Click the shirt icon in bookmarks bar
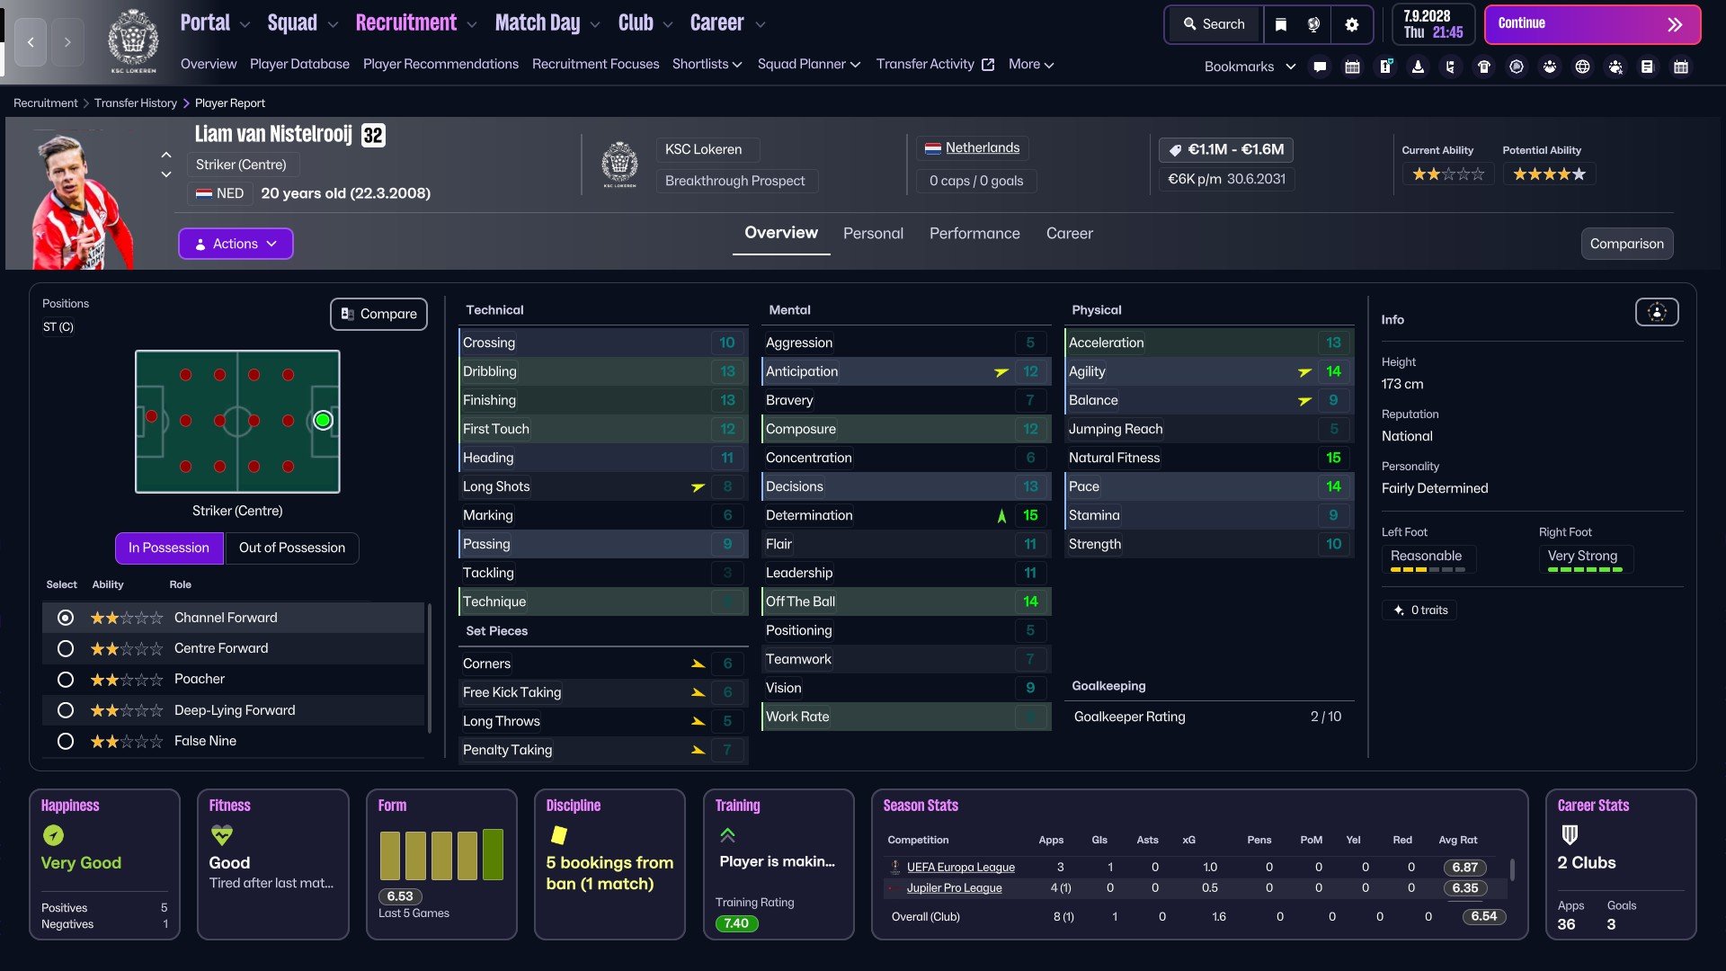Viewport: 1726px width, 971px height. (x=1484, y=67)
